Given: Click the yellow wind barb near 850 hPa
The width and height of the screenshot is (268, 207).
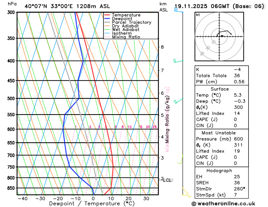Looking at the screenshot, I should click(x=185, y=193).
